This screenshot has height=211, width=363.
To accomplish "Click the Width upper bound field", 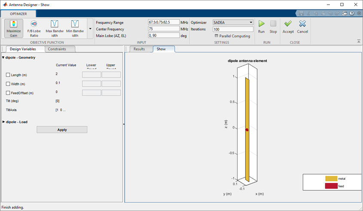I will point(111,84).
